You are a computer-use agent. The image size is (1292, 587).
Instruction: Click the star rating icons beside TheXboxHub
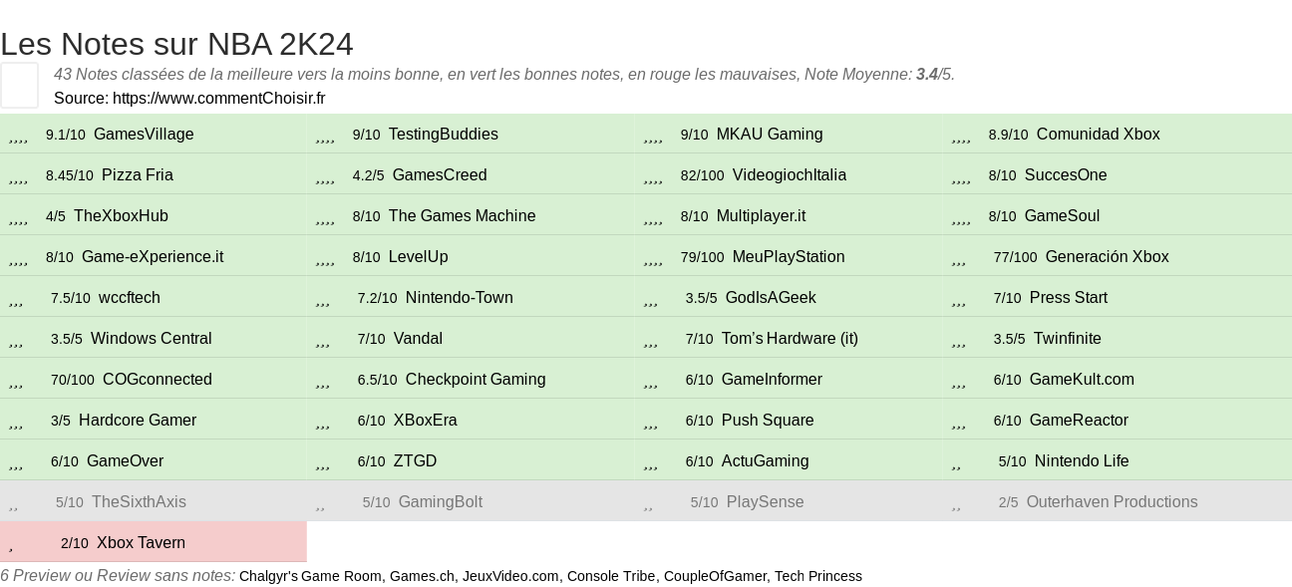pyautogui.click(x=18, y=217)
